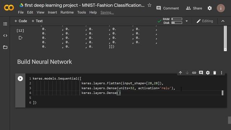Click the code cell minimap scrollbar
The image size is (231, 130).
(222, 93)
